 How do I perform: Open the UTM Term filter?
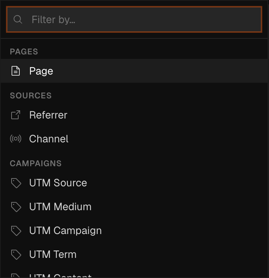pos(134,255)
